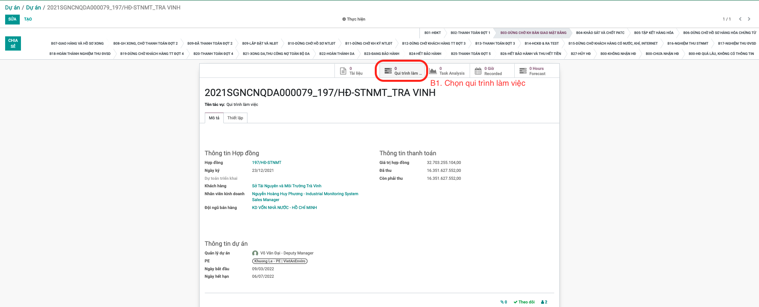The width and height of the screenshot is (759, 307).
Task: Select stage B20-THANH TOÁN ĐỢT 4
Action: coord(213,54)
